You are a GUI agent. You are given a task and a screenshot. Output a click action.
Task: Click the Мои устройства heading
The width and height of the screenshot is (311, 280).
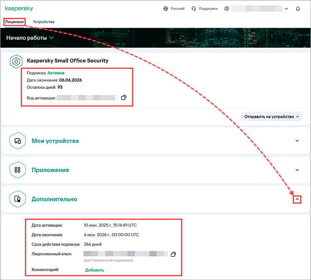point(55,141)
